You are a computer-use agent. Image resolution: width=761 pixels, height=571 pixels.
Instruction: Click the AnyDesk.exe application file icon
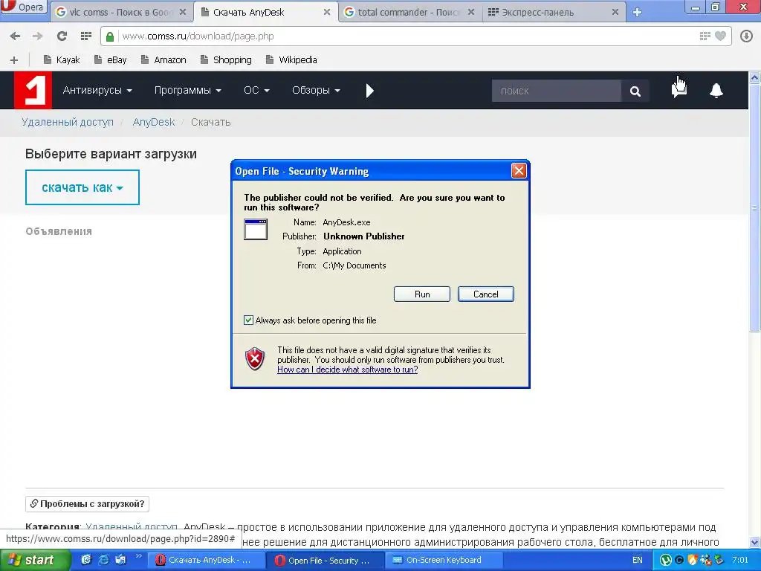(256, 230)
